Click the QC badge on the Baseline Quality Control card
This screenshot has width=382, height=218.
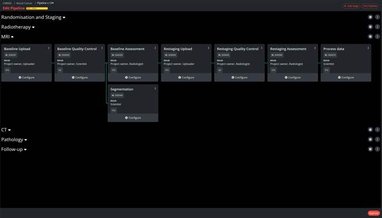[60, 70]
